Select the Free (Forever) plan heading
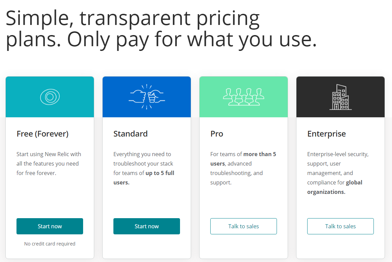The height and width of the screenshot is (262, 392). [x=42, y=134]
